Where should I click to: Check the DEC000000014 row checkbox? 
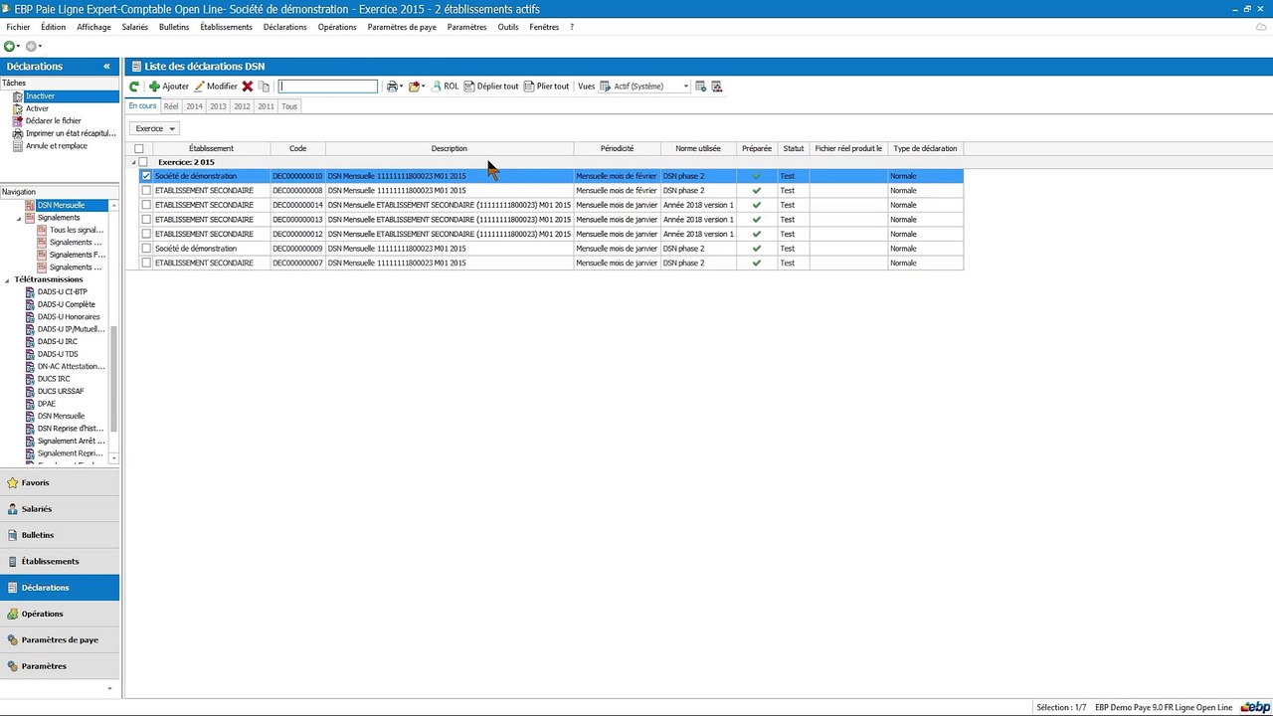tap(146, 205)
